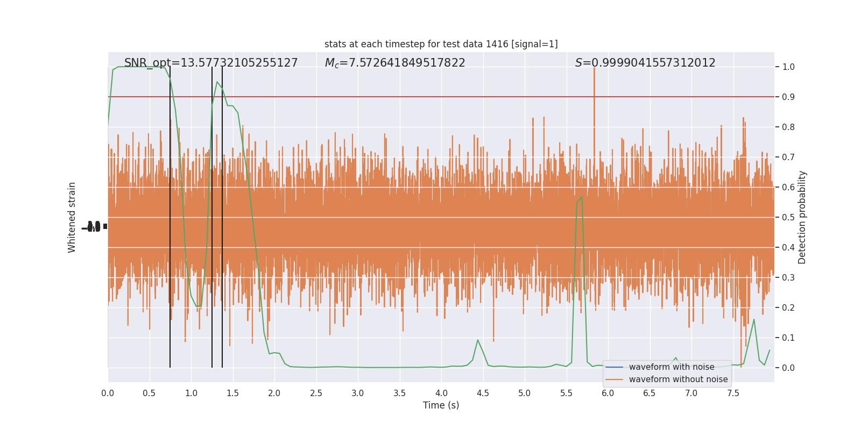The height and width of the screenshot is (430, 861).
Task: Click the 'Time (s)' x-axis label
Action: click(x=441, y=405)
